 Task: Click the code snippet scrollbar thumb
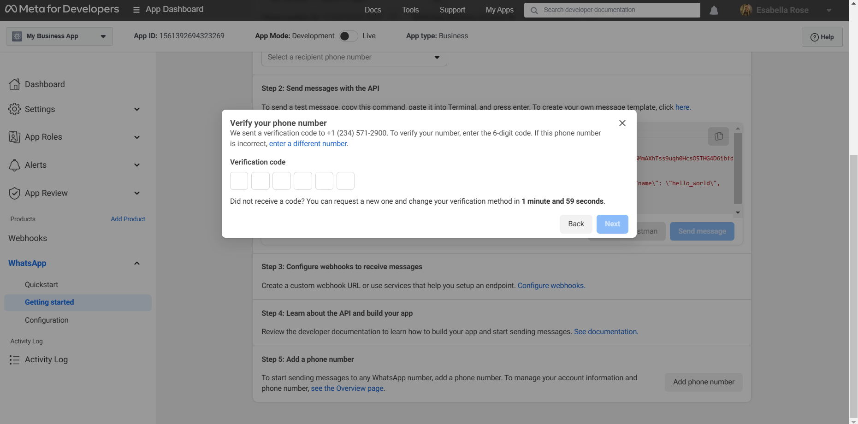tap(738, 168)
